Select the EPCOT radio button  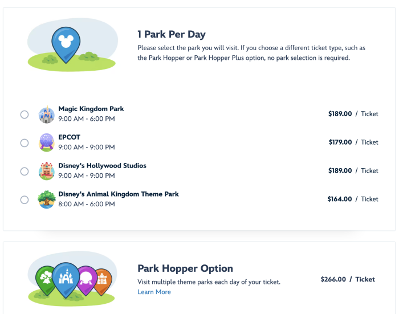tap(25, 143)
